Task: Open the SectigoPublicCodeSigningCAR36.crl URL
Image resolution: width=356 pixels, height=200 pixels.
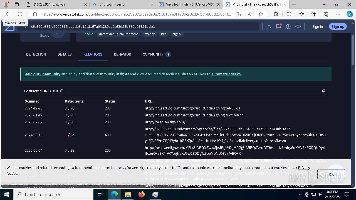Action: [192, 108]
